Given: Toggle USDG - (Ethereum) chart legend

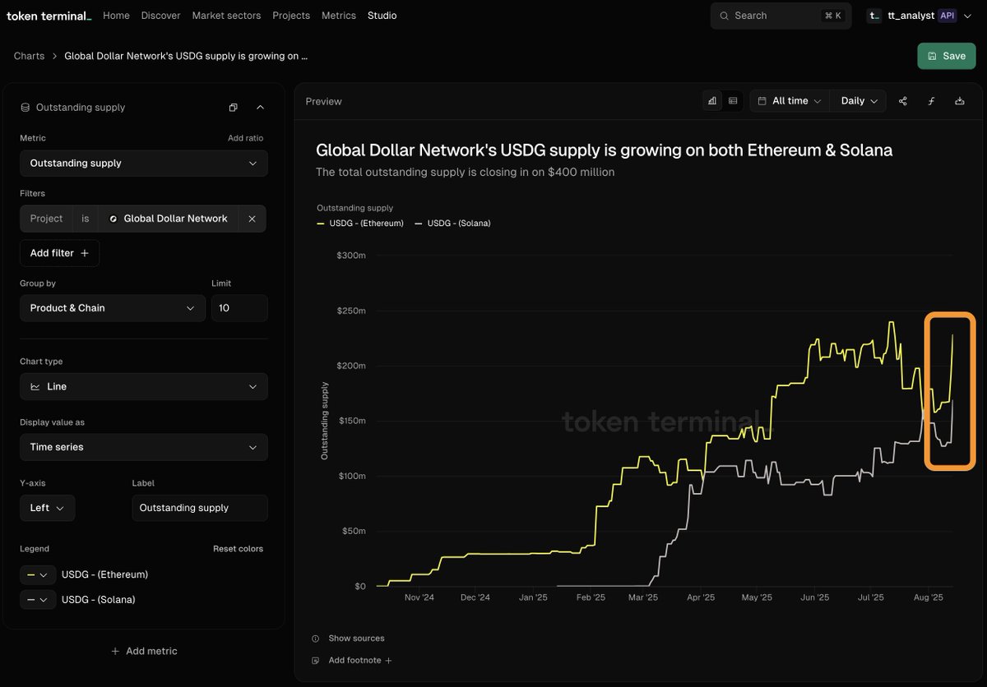Looking at the screenshot, I should 360,223.
